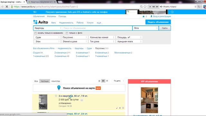Open the address bar zoom/search magnifier
Viewport: 206px width, 116px height.
(141, 6)
